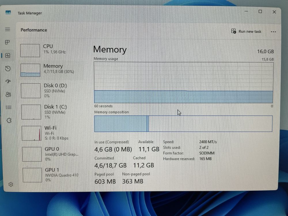
Task: Close the Task Manager window
Action: pos(274,12)
